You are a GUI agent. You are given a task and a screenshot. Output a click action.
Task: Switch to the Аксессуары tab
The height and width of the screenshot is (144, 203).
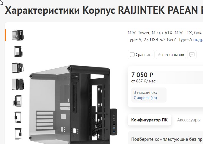coord(189,120)
